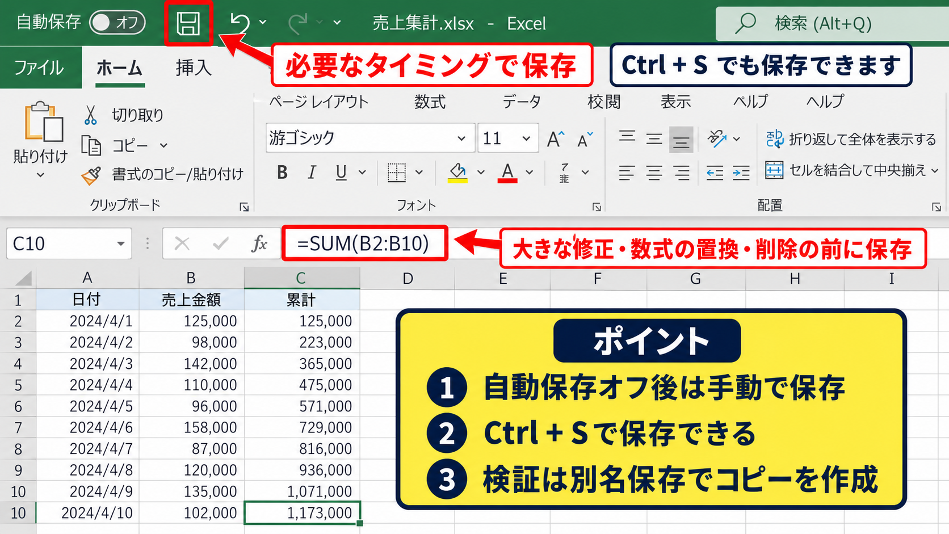The height and width of the screenshot is (534, 949).
Task: Open the font color dropdown arrow
Action: point(530,173)
